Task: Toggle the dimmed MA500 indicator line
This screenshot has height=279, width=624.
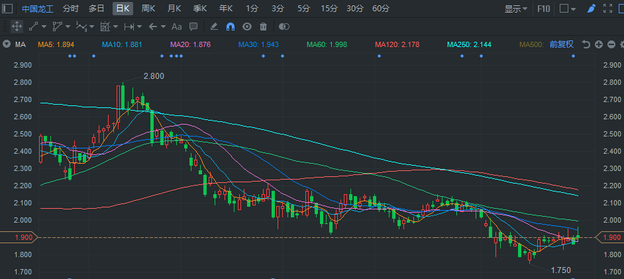Action: [x=532, y=44]
